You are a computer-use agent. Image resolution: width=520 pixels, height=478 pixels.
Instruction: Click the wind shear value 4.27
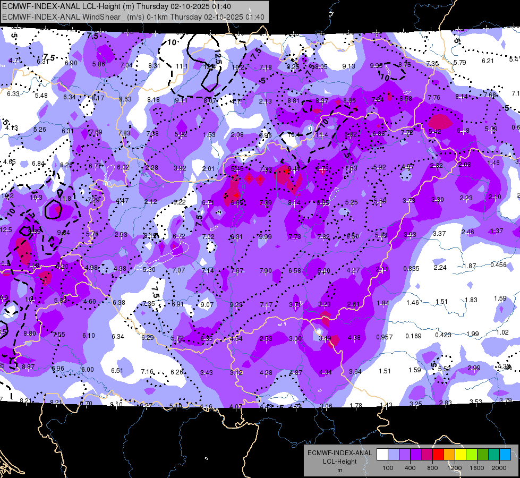click(353, 270)
